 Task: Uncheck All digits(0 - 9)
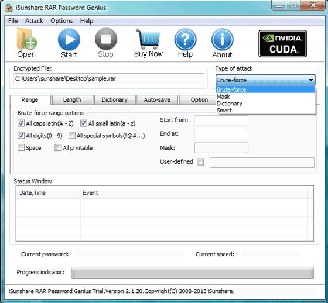click(x=21, y=135)
